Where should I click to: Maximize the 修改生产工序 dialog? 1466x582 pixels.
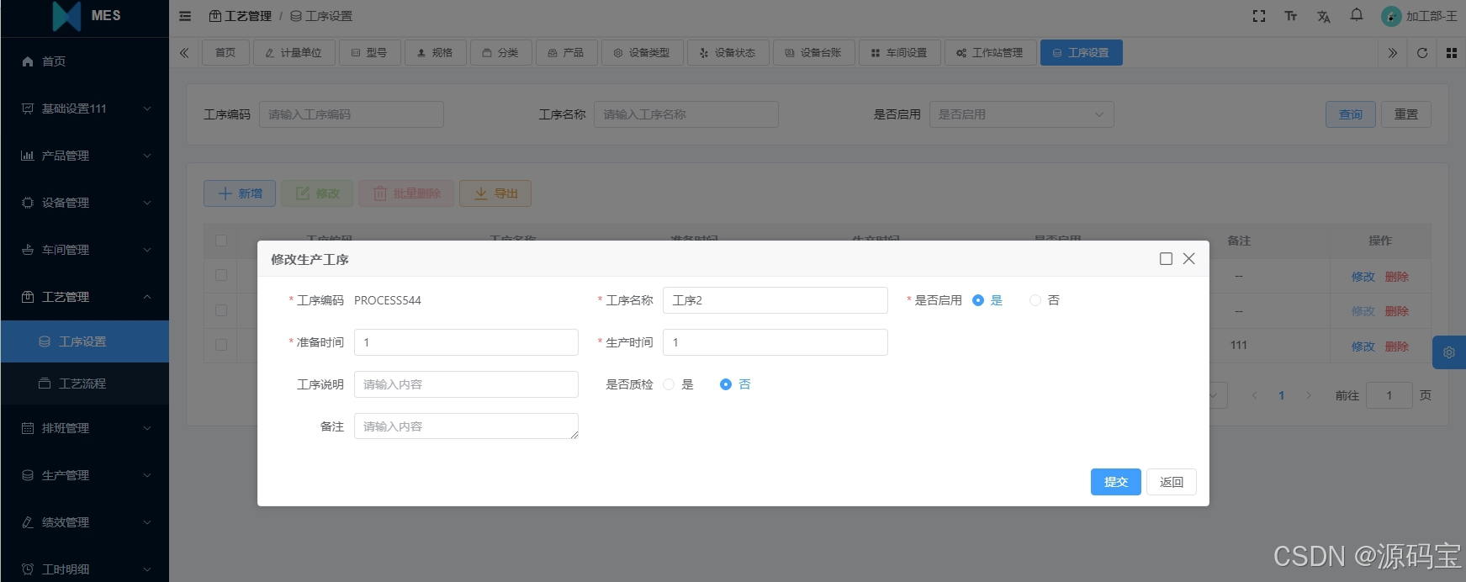click(1166, 259)
